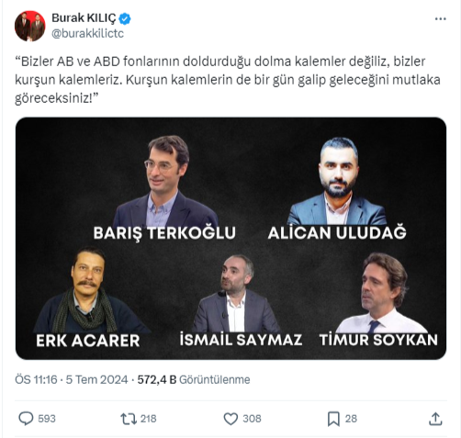
Task: Click the TİMUR SOYKAN portrait in the image
Action: click(383, 293)
